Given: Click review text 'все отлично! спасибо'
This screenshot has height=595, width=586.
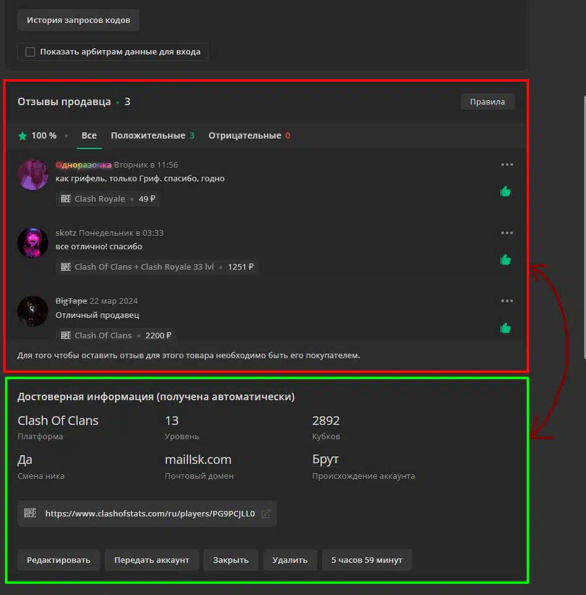Looking at the screenshot, I should [99, 247].
